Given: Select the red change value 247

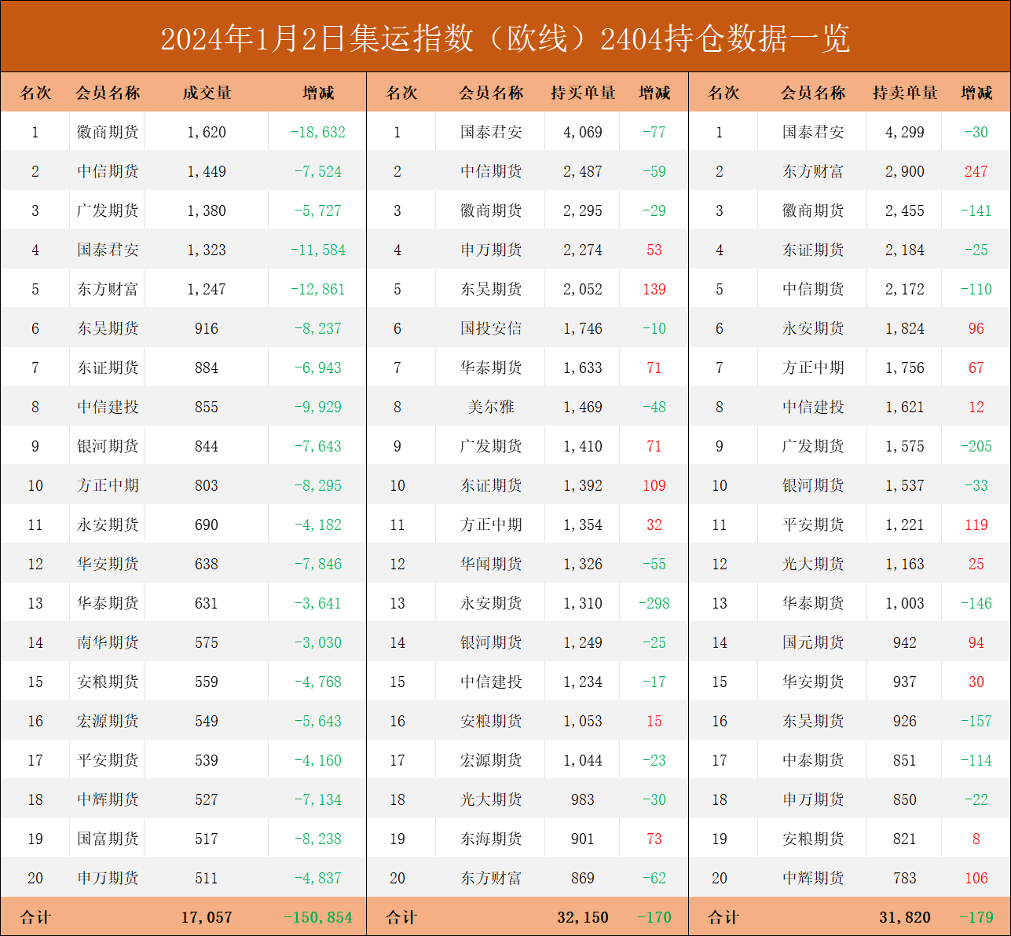Looking at the screenshot, I should [976, 171].
